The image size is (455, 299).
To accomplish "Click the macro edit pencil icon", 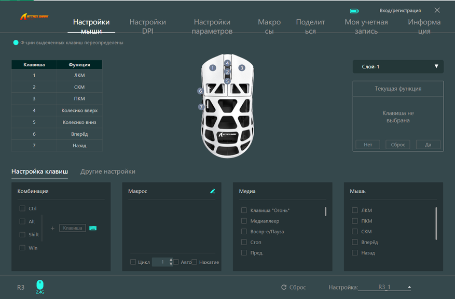I will click(213, 191).
